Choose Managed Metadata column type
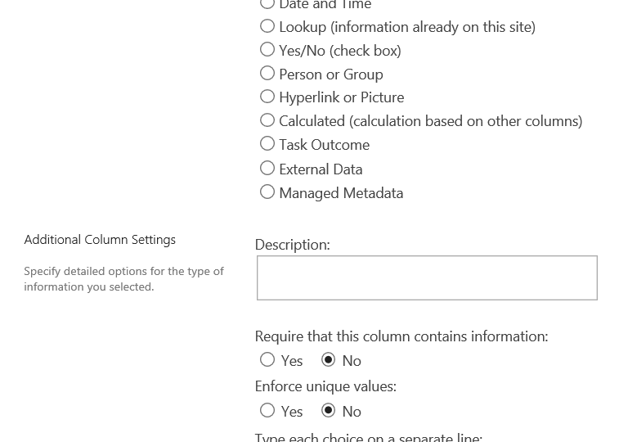 [267, 192]
